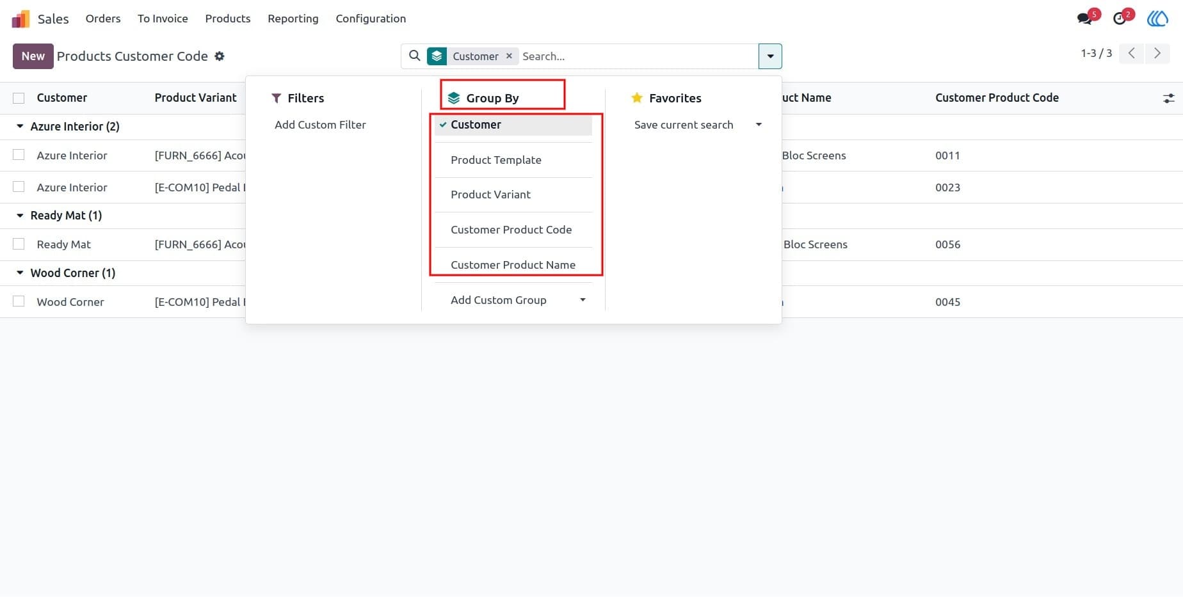The image size is (1183, 597).
Task: Expand Add Custom Group dropdown
Action: 583,299
